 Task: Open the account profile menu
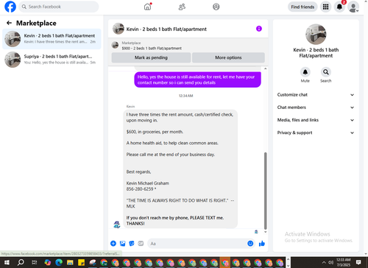pyautogui.click(x=353, y=7)
